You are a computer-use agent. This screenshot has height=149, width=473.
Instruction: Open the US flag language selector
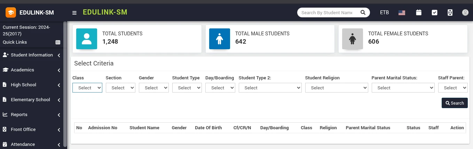(x=402, y=12)
